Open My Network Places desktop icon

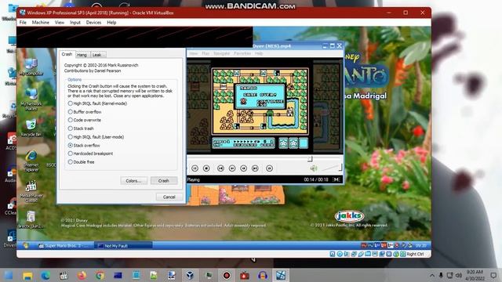(x=31, y=99)
